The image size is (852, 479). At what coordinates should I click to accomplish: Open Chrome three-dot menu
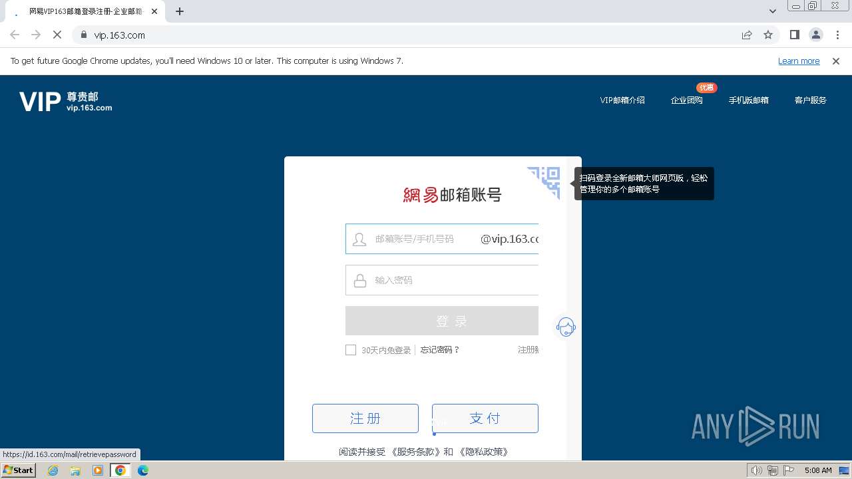(837, 35)
